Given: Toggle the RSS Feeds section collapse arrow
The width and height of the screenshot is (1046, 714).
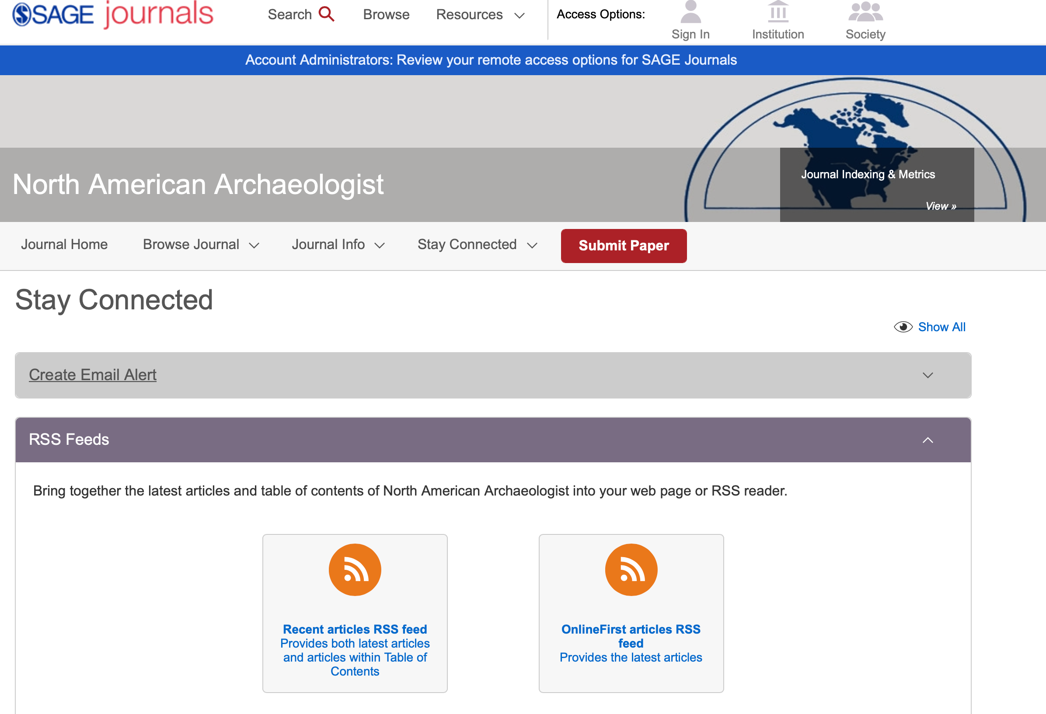Looking at the screenshot, I should [x=928, y=439].
